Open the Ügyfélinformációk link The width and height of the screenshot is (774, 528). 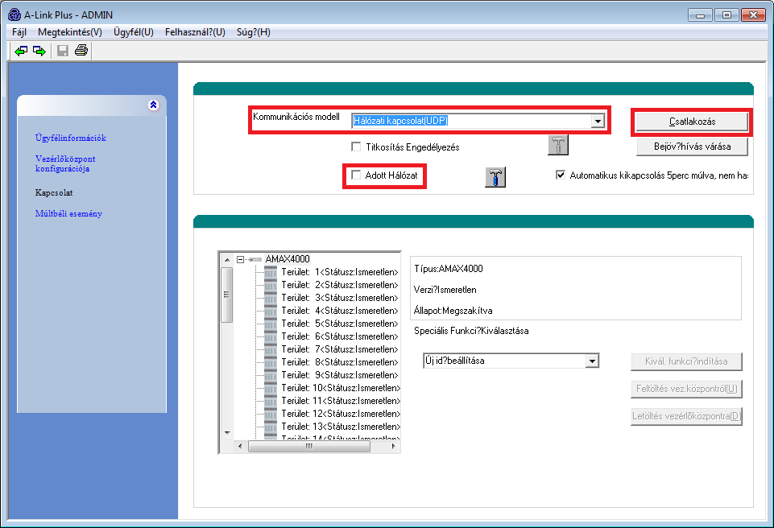pyautogui.click(x=71, y=138)
